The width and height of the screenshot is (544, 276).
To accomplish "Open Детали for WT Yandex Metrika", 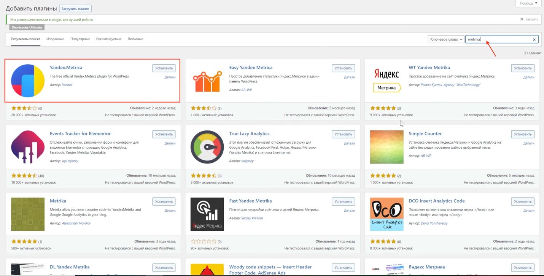I will point(529,77).
